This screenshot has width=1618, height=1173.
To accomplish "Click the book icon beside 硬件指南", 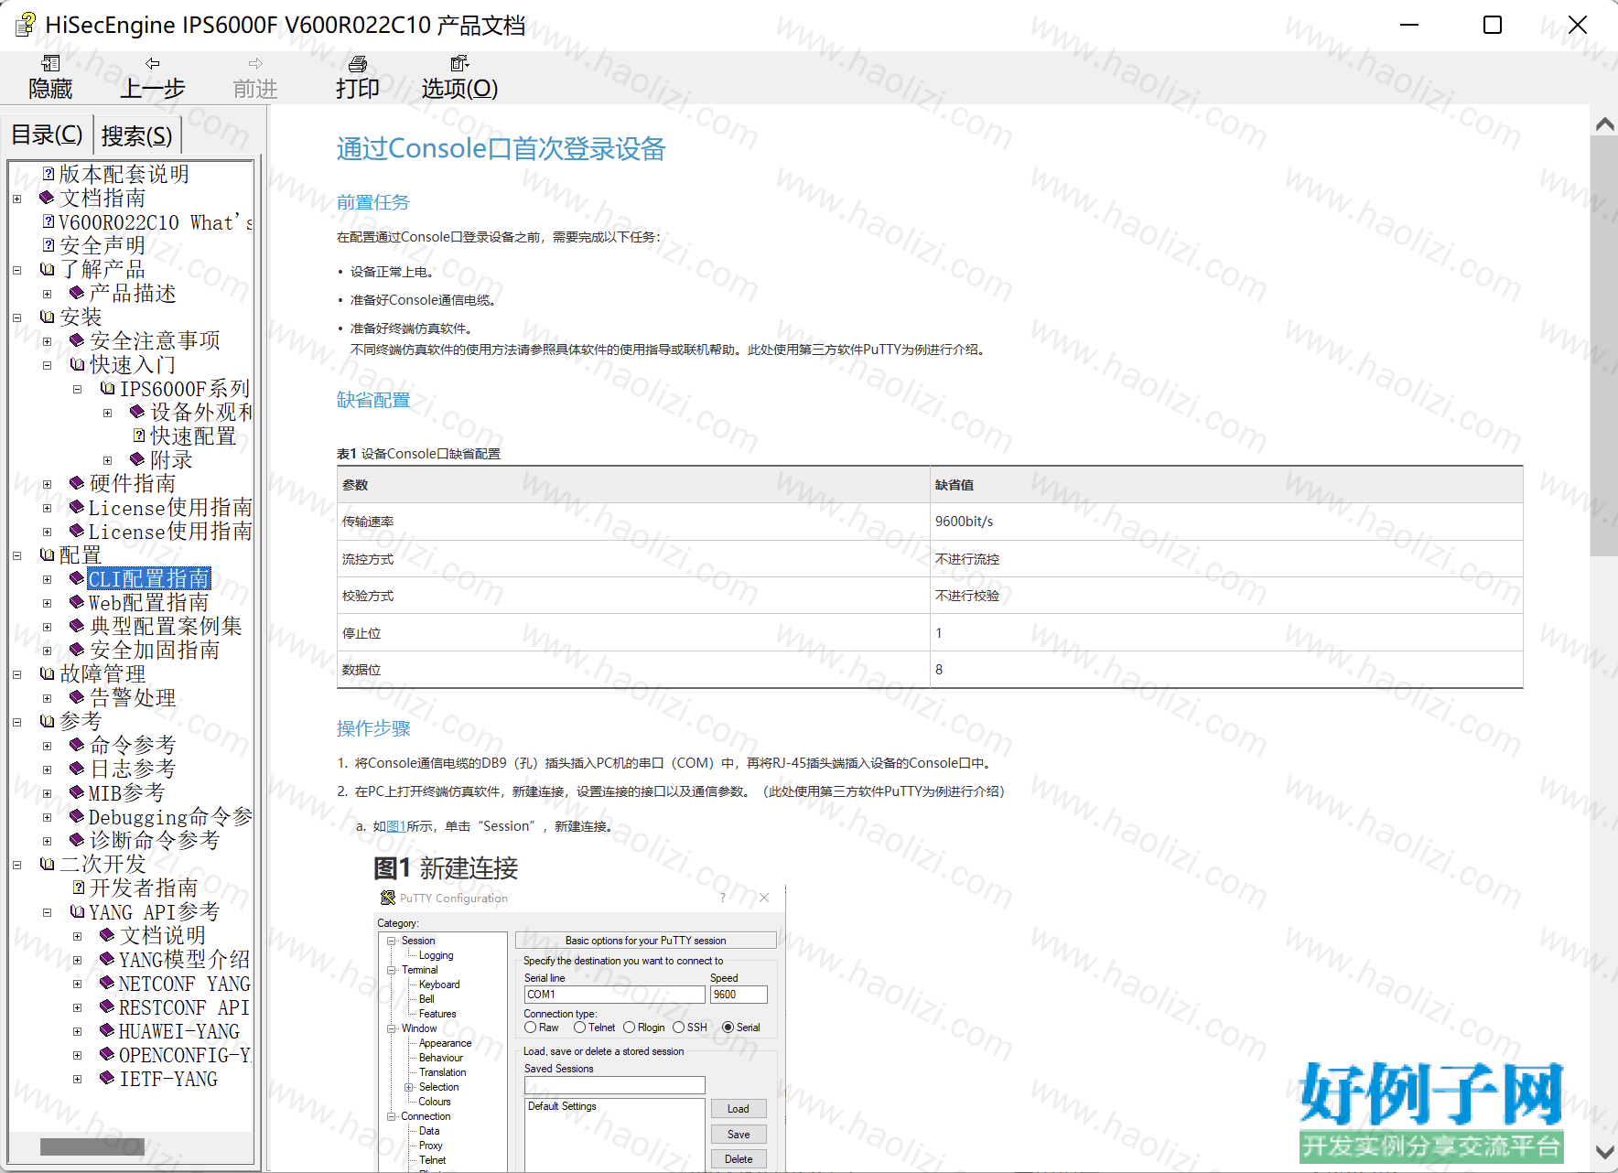I will pos(78,483).
